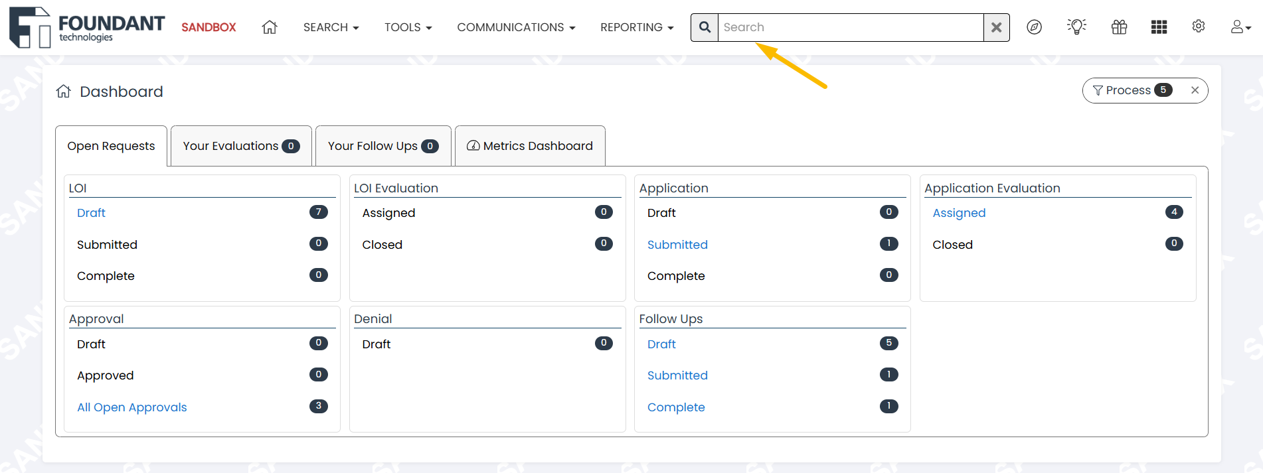Expand the COMMUNICATIONS menu

[516, 27]
